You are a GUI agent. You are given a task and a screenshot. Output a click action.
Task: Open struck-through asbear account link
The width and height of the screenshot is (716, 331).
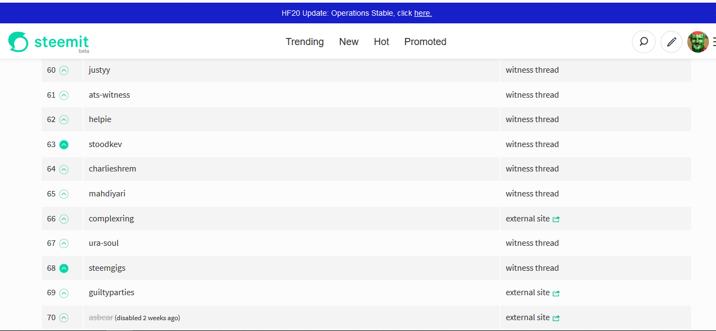click(x=101, y=317)
